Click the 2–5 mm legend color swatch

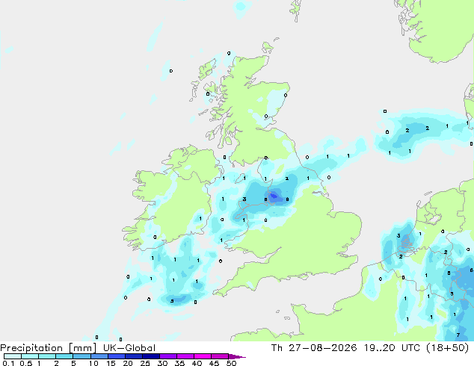click(x=64, y=356)
